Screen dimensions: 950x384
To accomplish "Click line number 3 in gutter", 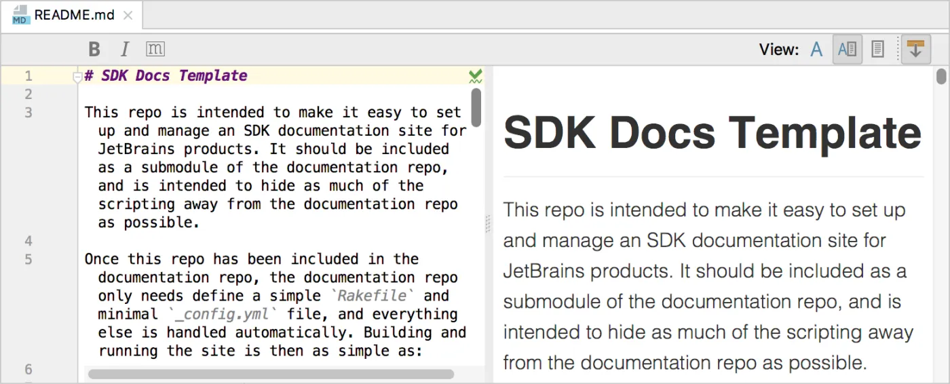I will tap(28, 113).
